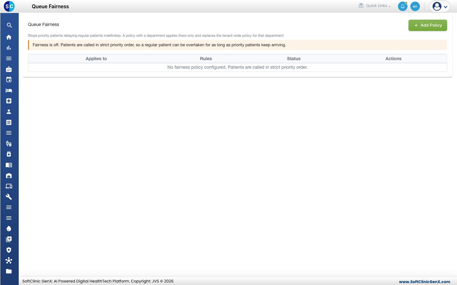Switch language using the en button

(415, 6)
